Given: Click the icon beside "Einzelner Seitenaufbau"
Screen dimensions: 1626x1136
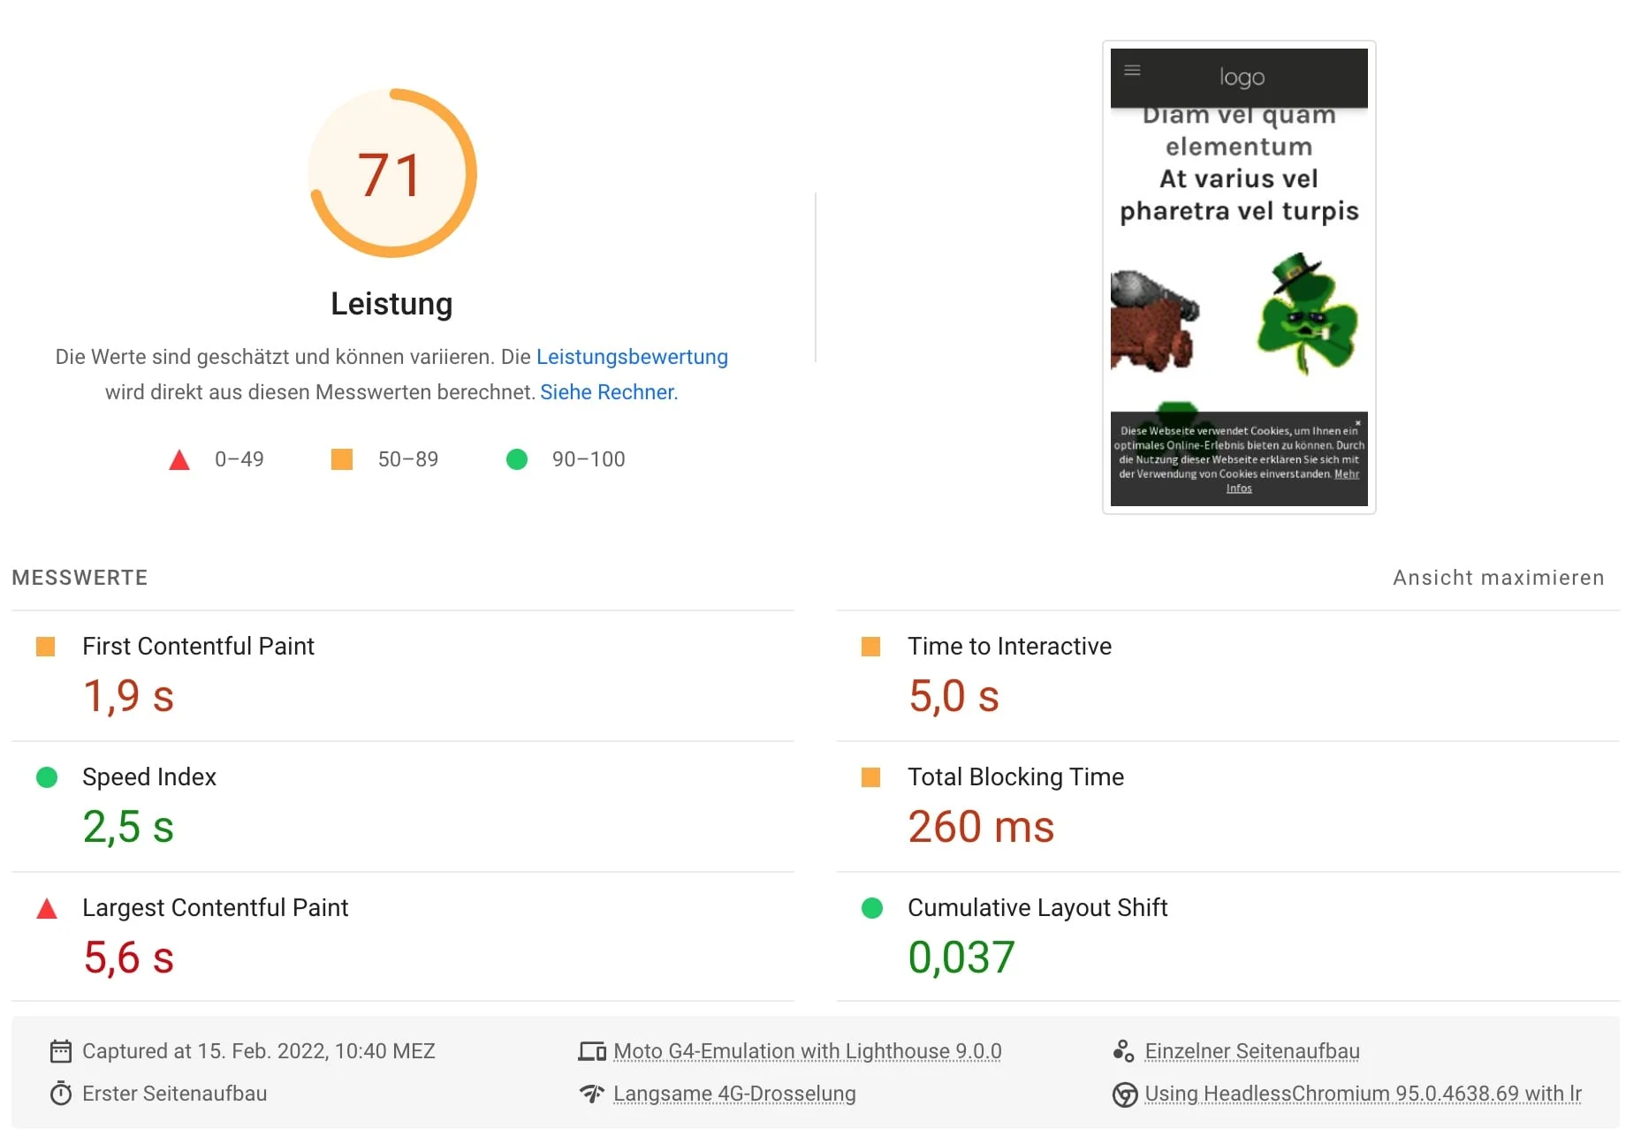Looking at the screenshot, I should [1123, 1050].
